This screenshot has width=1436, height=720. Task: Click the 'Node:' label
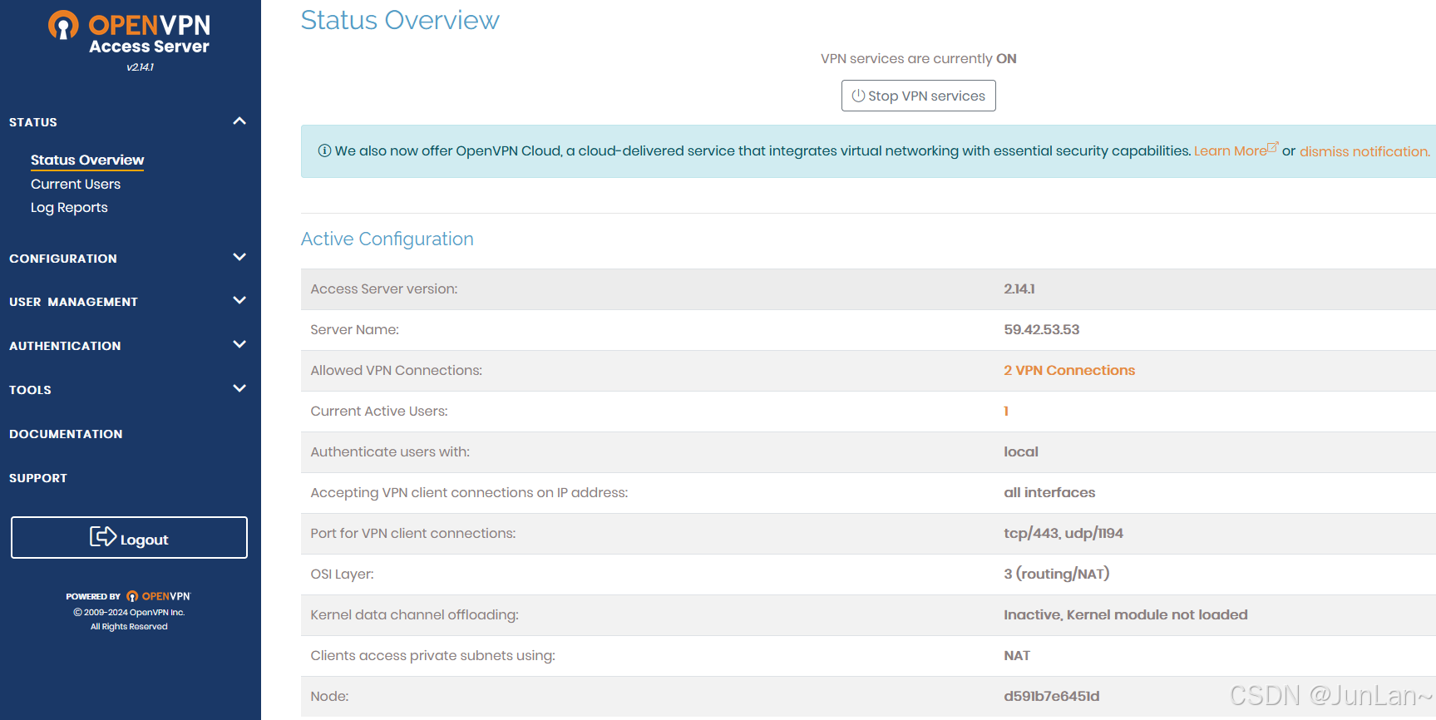pyautogui.click(x=329, y=696)
